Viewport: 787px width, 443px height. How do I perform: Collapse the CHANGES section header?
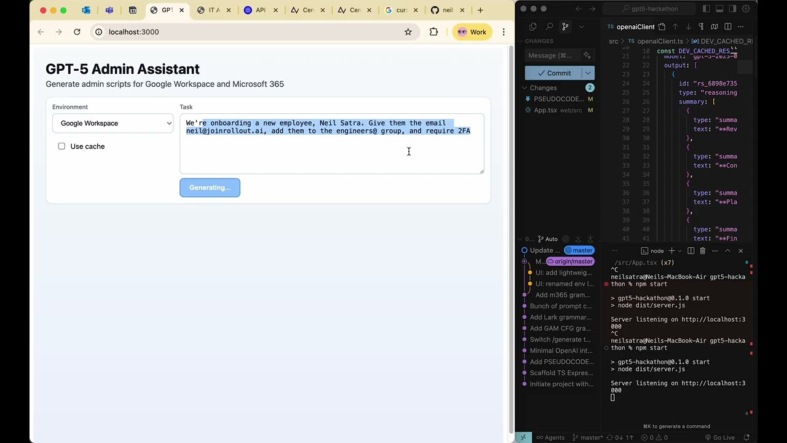[x=539, y=41]
